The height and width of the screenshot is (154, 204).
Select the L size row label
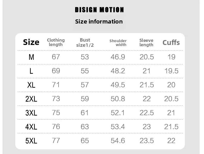31,71
